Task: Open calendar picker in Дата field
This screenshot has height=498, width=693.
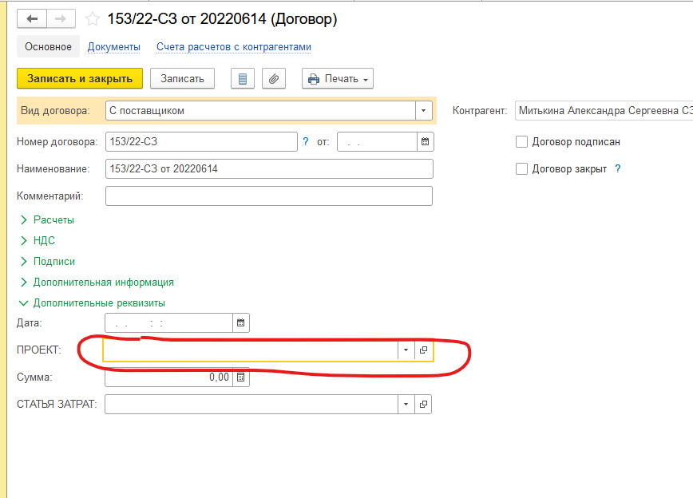Action: tap(240, 323)
